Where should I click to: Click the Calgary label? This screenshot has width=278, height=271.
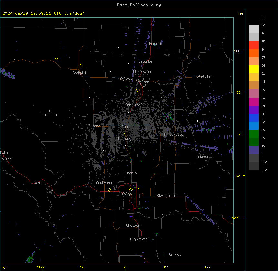(x=129, y=194)
